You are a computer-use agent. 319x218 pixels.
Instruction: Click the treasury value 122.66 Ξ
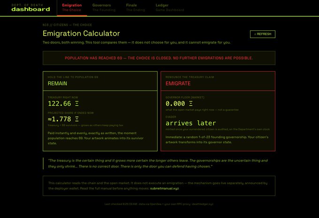point(63,104)
